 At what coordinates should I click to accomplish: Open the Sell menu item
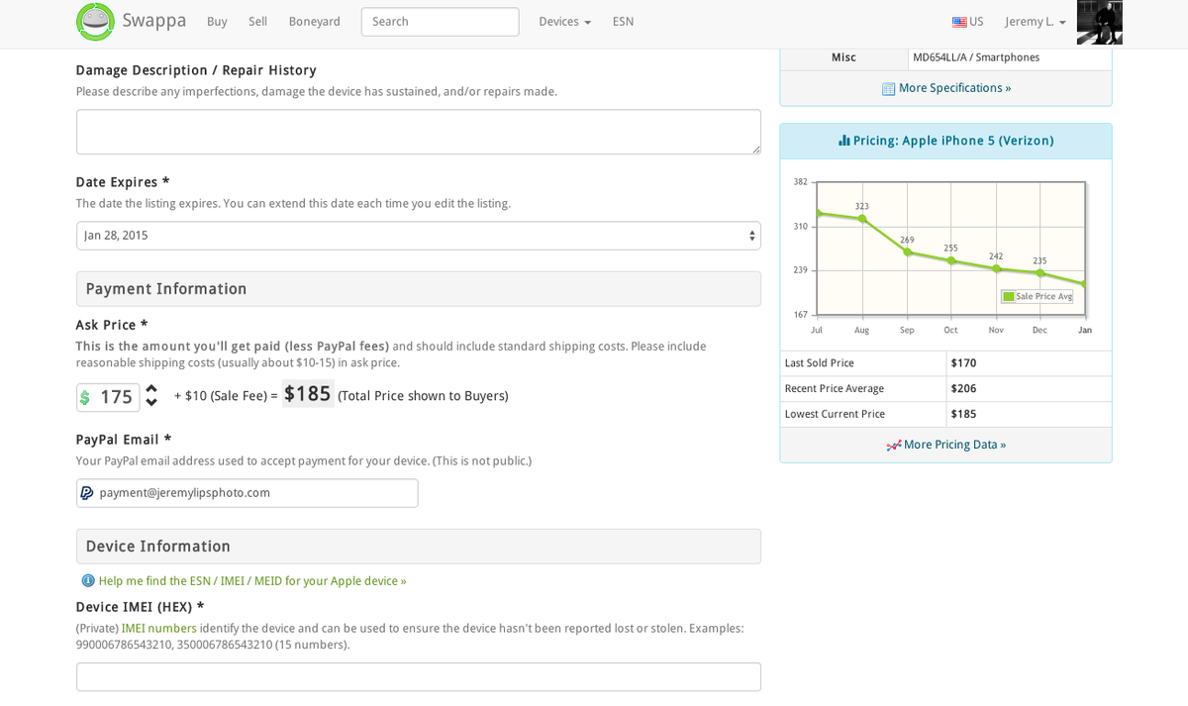[257, 22]
